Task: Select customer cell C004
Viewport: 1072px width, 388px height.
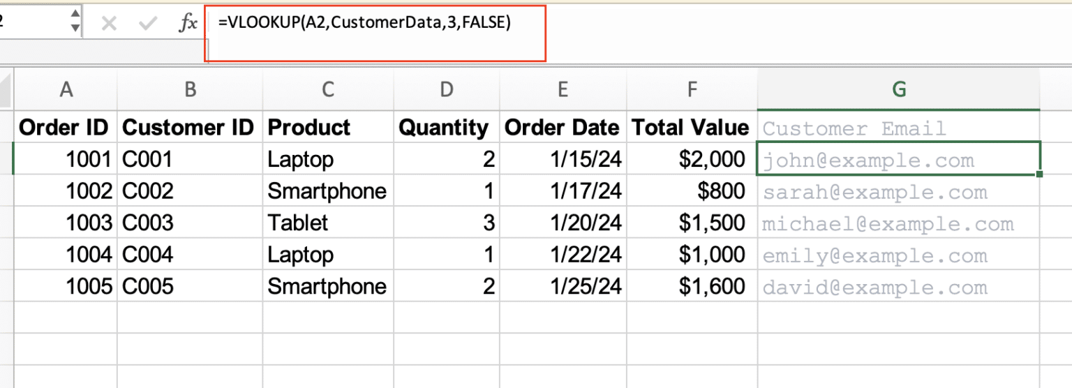Action: pos(190,254)
